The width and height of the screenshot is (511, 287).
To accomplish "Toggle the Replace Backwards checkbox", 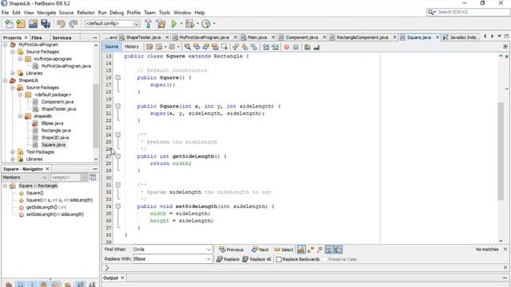I will (279, 259).
